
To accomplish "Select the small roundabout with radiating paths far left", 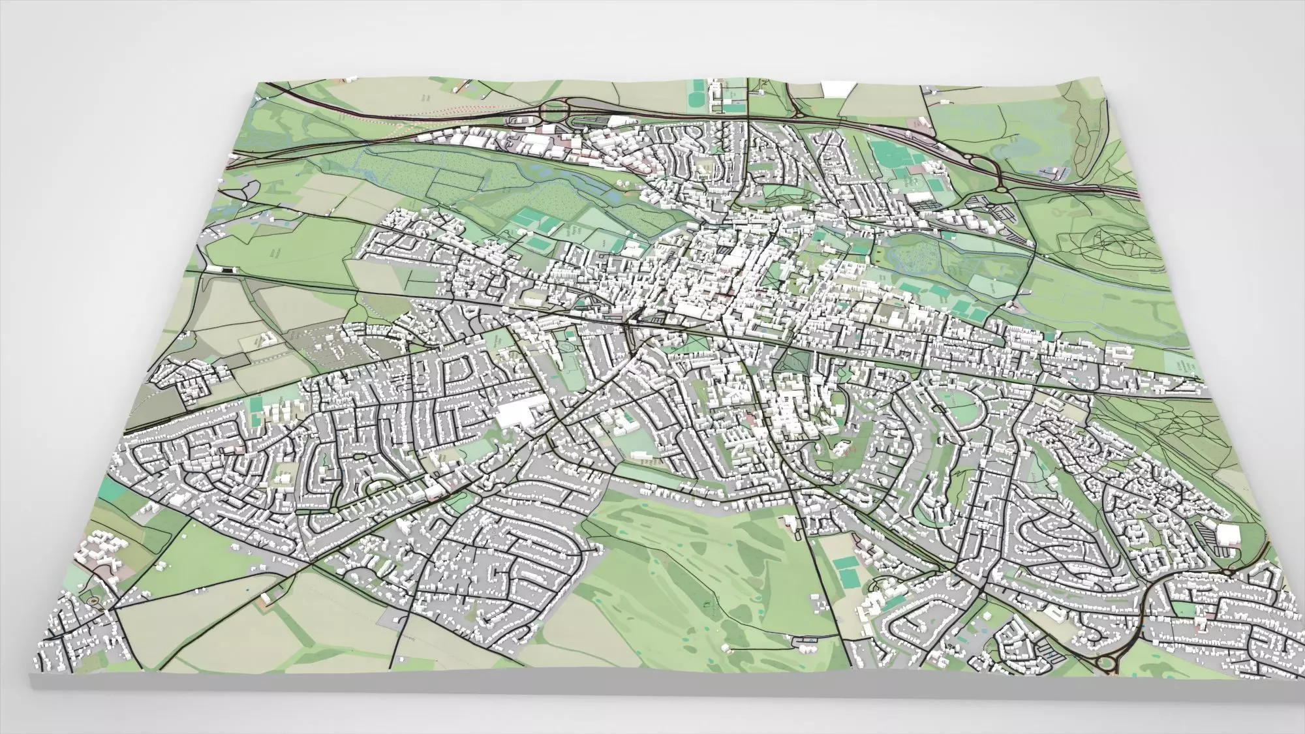I will point(241,190).
